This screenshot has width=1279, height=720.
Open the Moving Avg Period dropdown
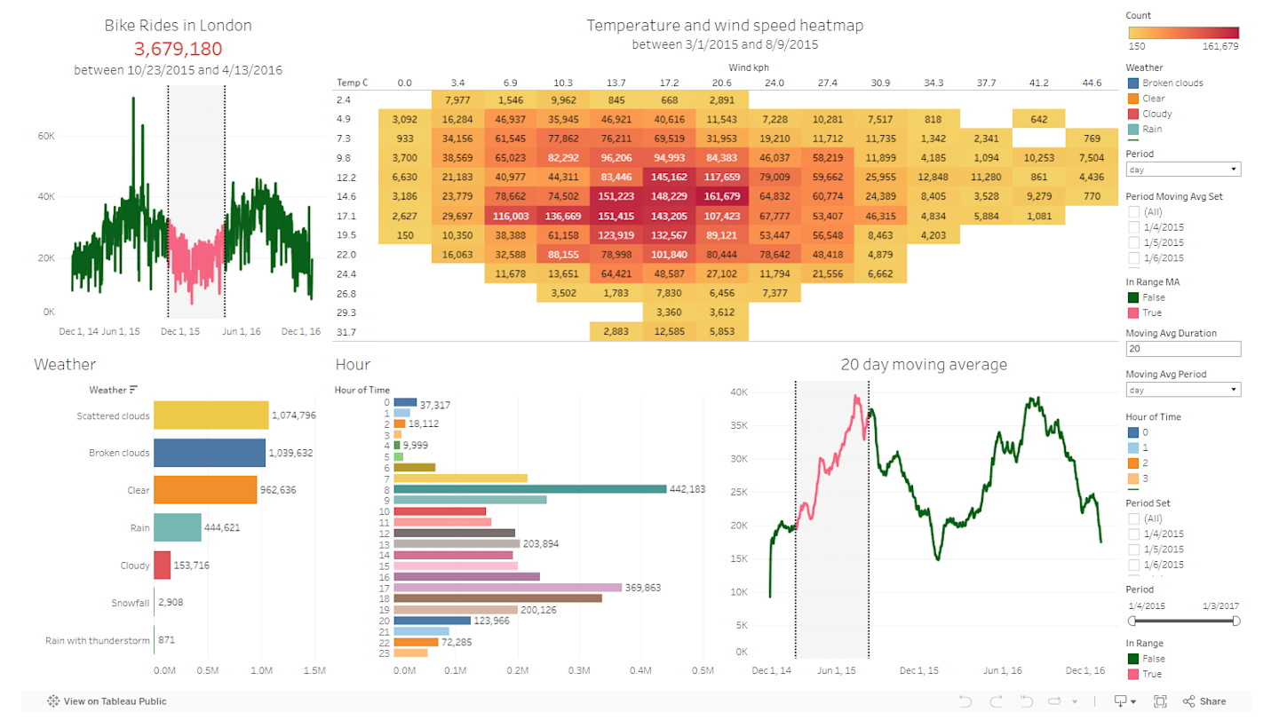[1183, 390]
